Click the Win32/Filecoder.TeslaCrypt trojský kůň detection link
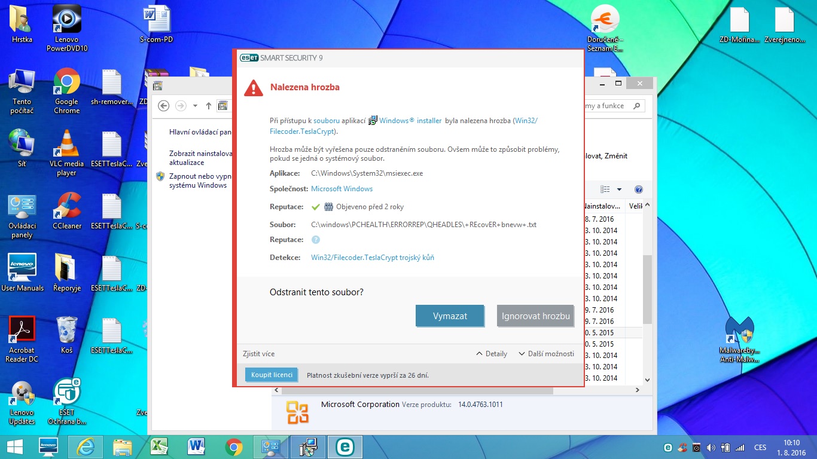 pyautogui.click(x=373, y=258)
